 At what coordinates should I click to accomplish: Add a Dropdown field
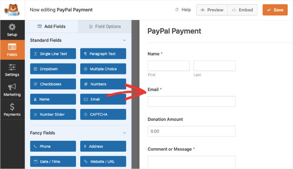pos(53,69)
